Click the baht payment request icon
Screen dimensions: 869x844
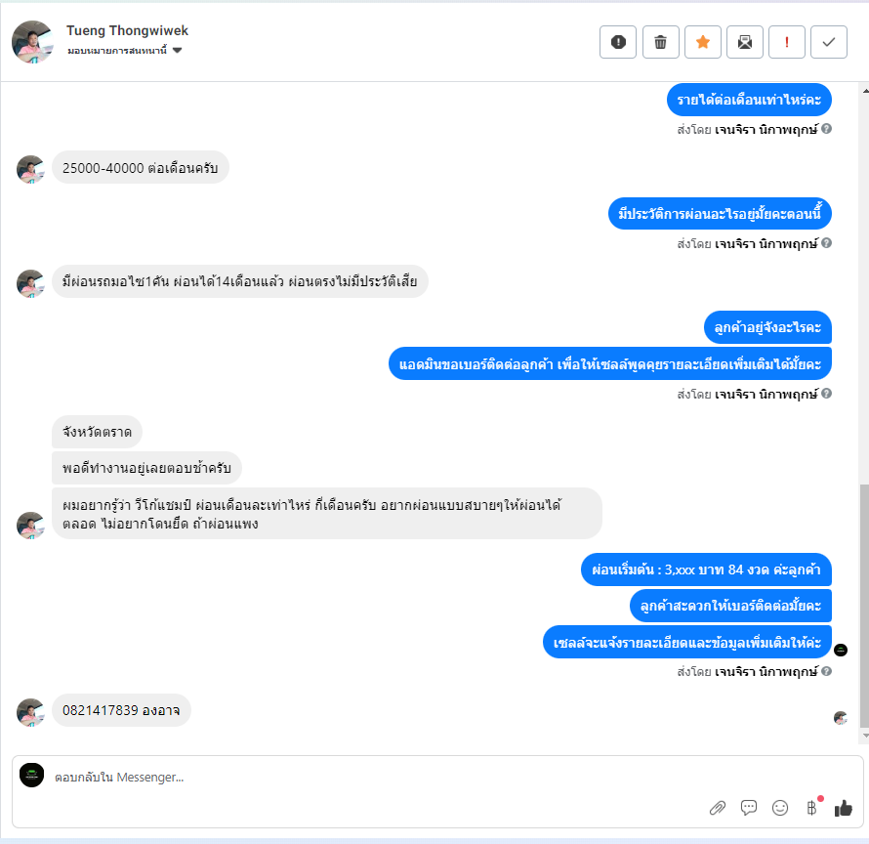[811, 808]
